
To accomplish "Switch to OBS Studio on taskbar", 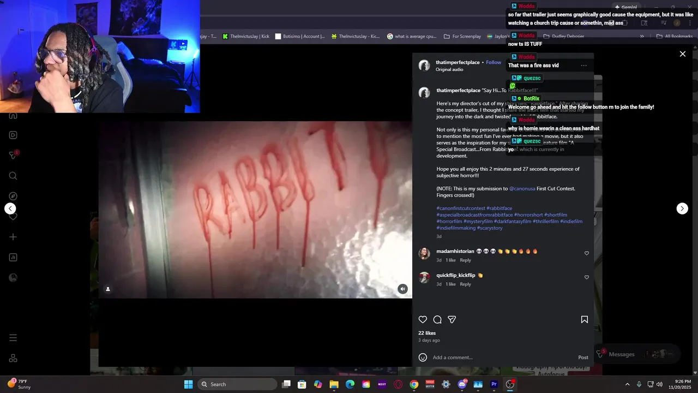I will tap(510, 384).
